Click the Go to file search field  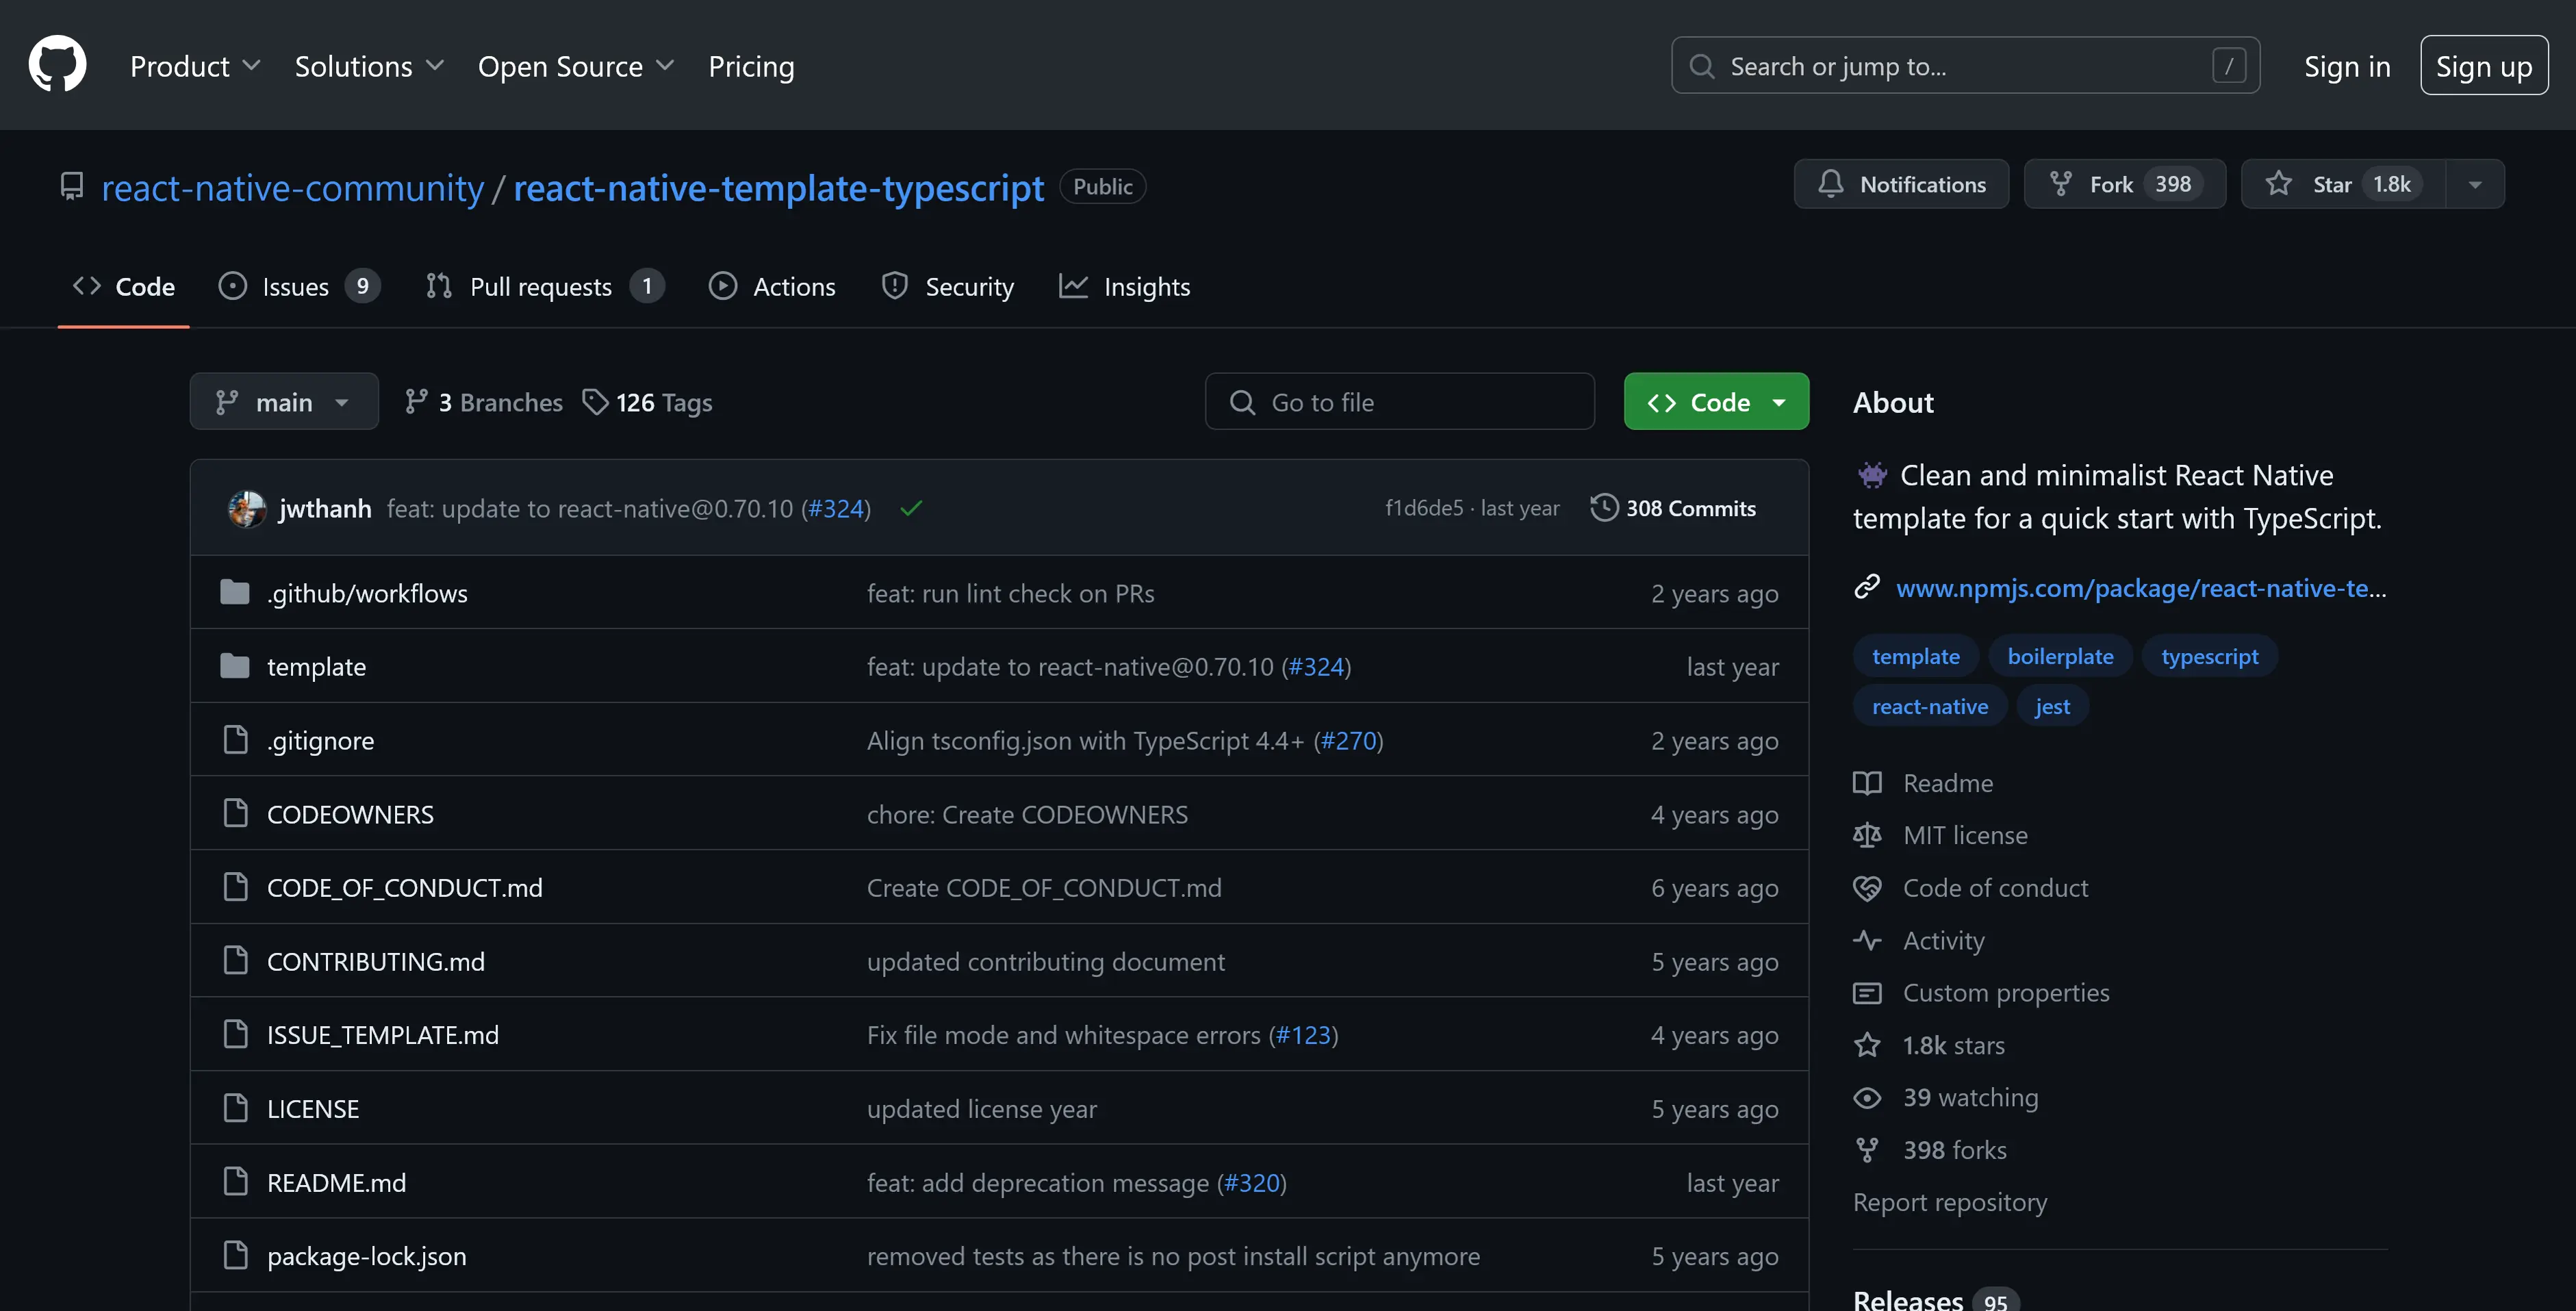click(x=1399, y=402)
